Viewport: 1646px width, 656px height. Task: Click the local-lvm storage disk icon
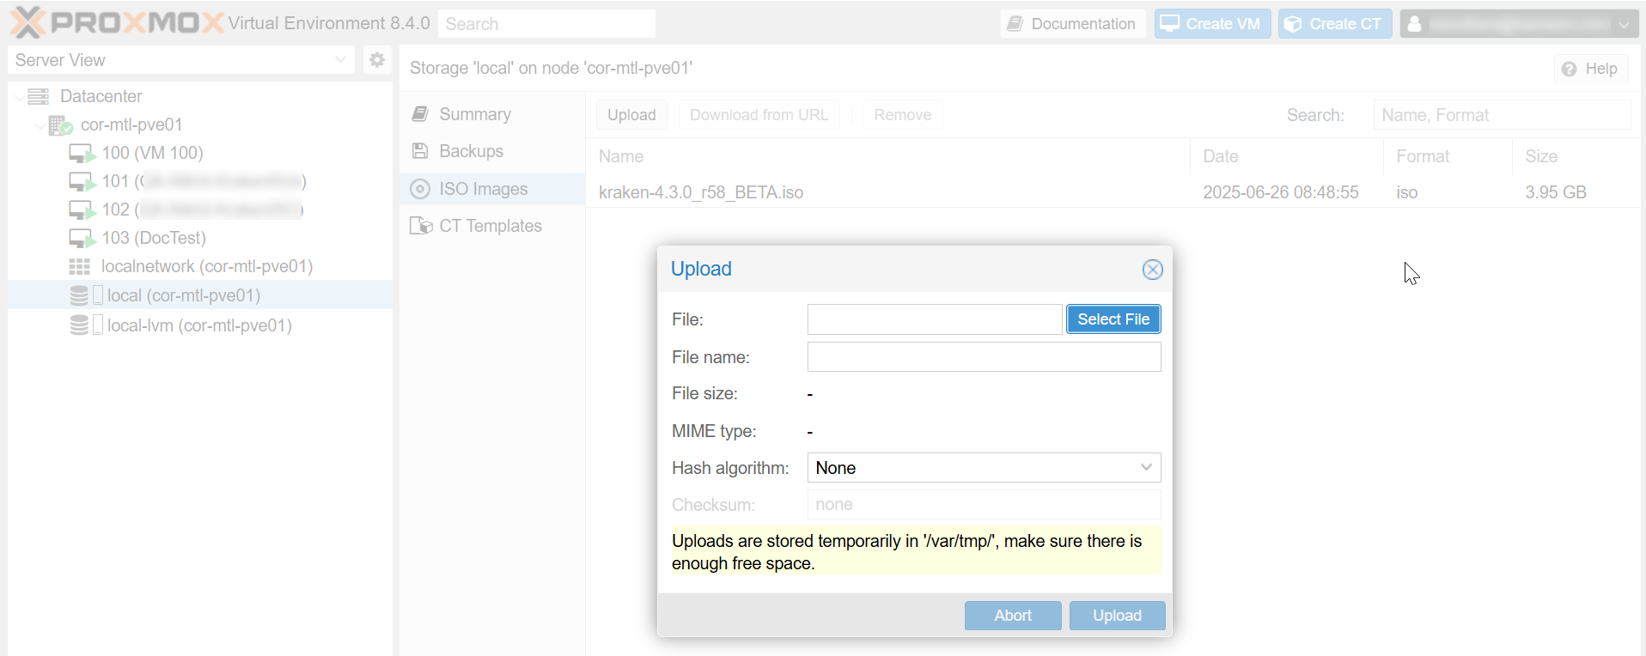pyautogui.click(x=79, y=325)
